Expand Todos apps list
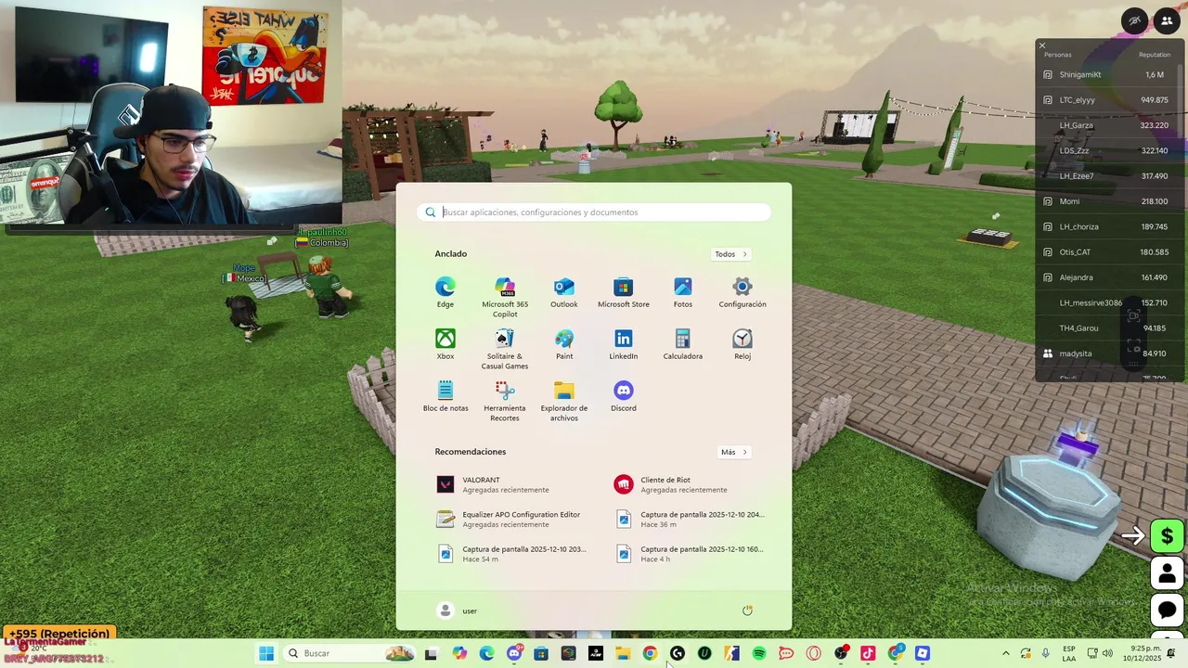 pyautogui.click(x=730, y=254)
